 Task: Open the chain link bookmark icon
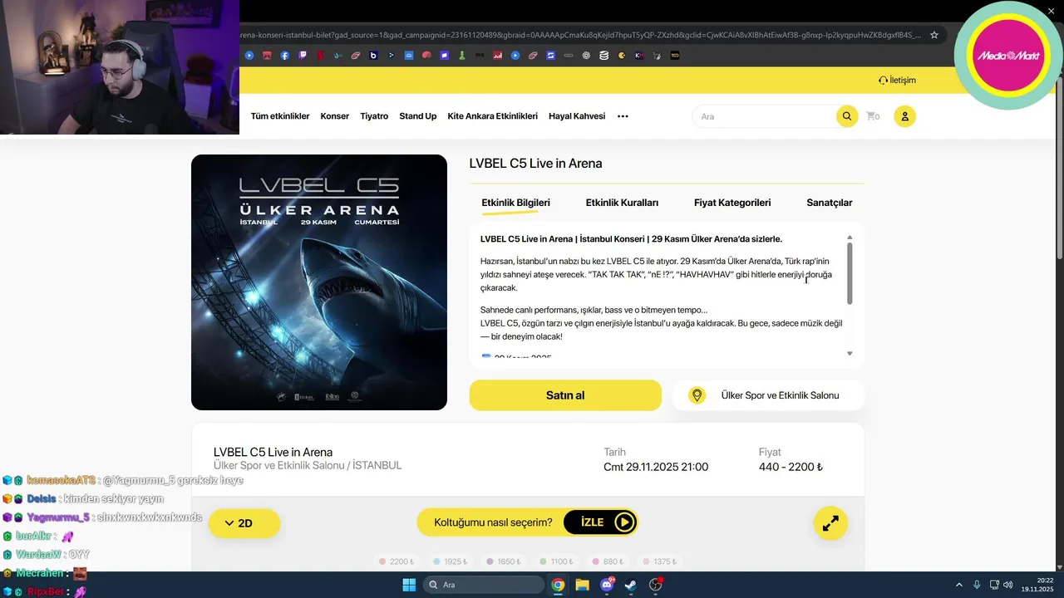pyautogui.click(x=569, y=56)
